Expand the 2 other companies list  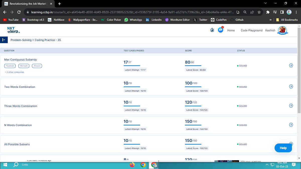click(x=14, y=72)
